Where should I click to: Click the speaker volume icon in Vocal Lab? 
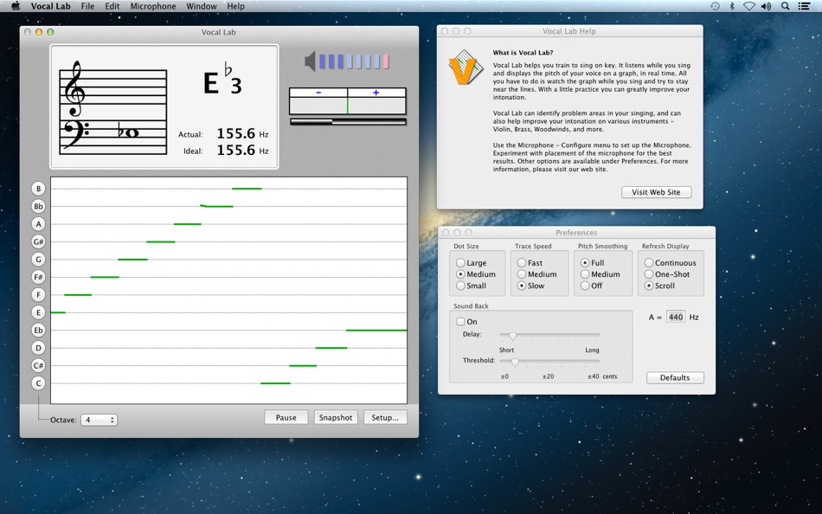[x=310, y=61]
